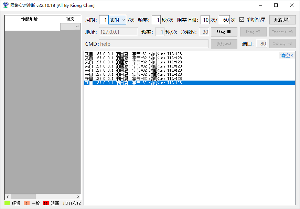This screenshot has width=300, height=209.
Task: Clear the output log via 清空×
Action: tap(287, 55)
